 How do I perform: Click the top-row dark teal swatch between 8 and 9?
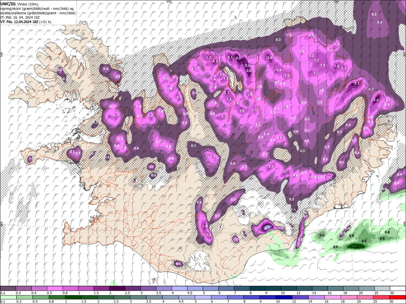[257, 288]
